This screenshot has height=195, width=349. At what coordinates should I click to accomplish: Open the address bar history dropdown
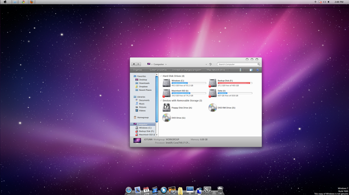[206, 64]
